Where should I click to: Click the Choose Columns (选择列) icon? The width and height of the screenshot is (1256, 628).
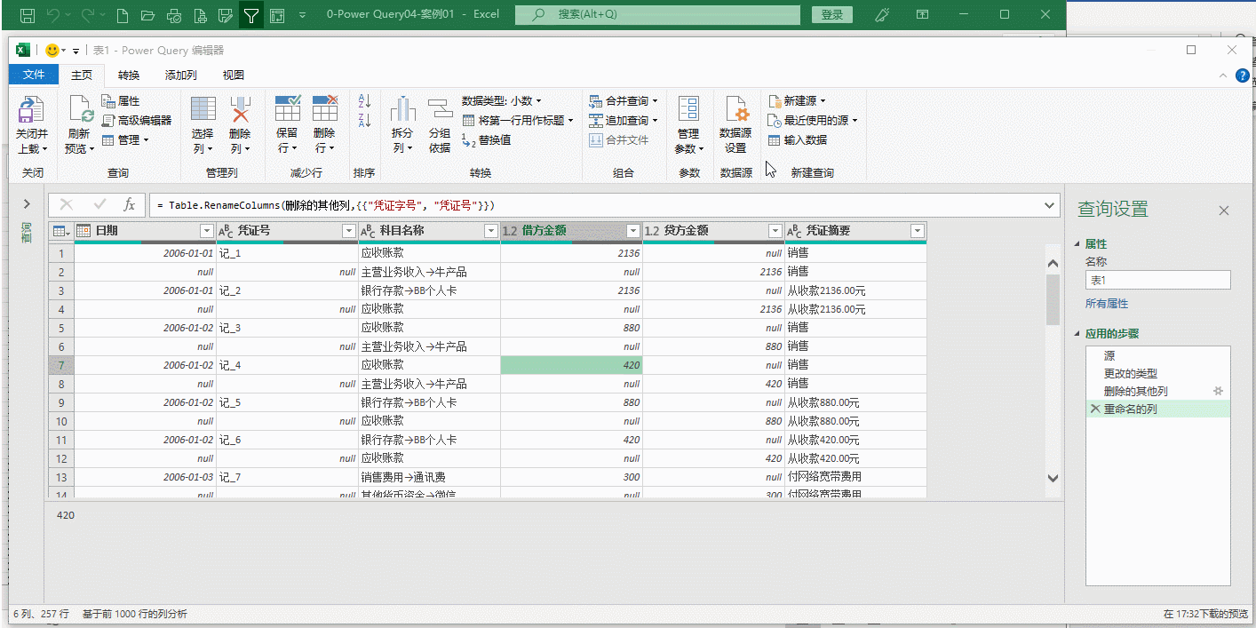(203, 109)
